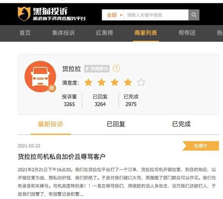Screen dimensions: 223x199
Task: Go to 集体投诉 in navigation
Action: click(x=63, y=33)
